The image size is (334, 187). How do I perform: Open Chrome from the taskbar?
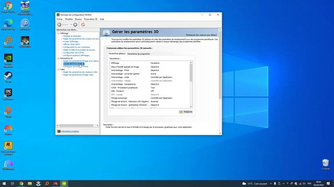coord(21,183)
